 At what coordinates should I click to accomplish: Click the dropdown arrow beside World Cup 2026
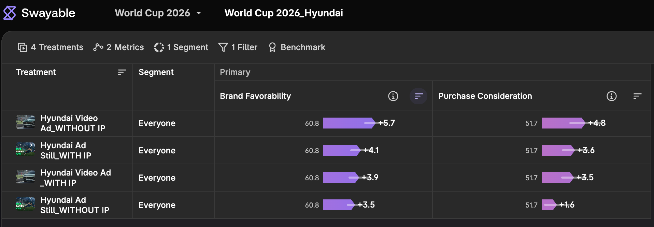click(199, 13)
